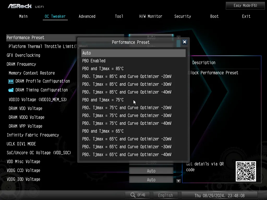Switch to Easy Mode (F6)

click(245, 5)
